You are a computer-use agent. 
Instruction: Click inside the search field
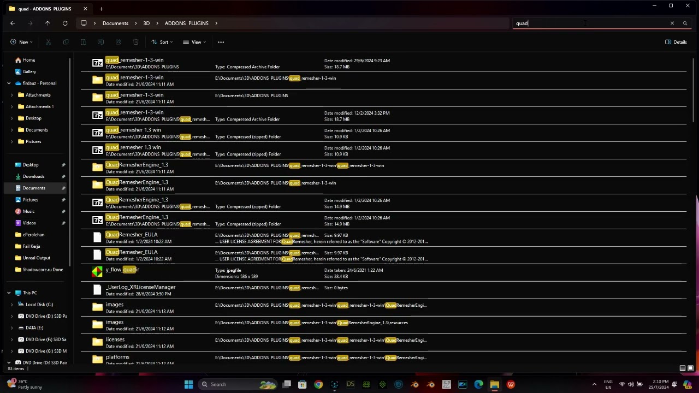pyautogui.click(x=590, y=23)
